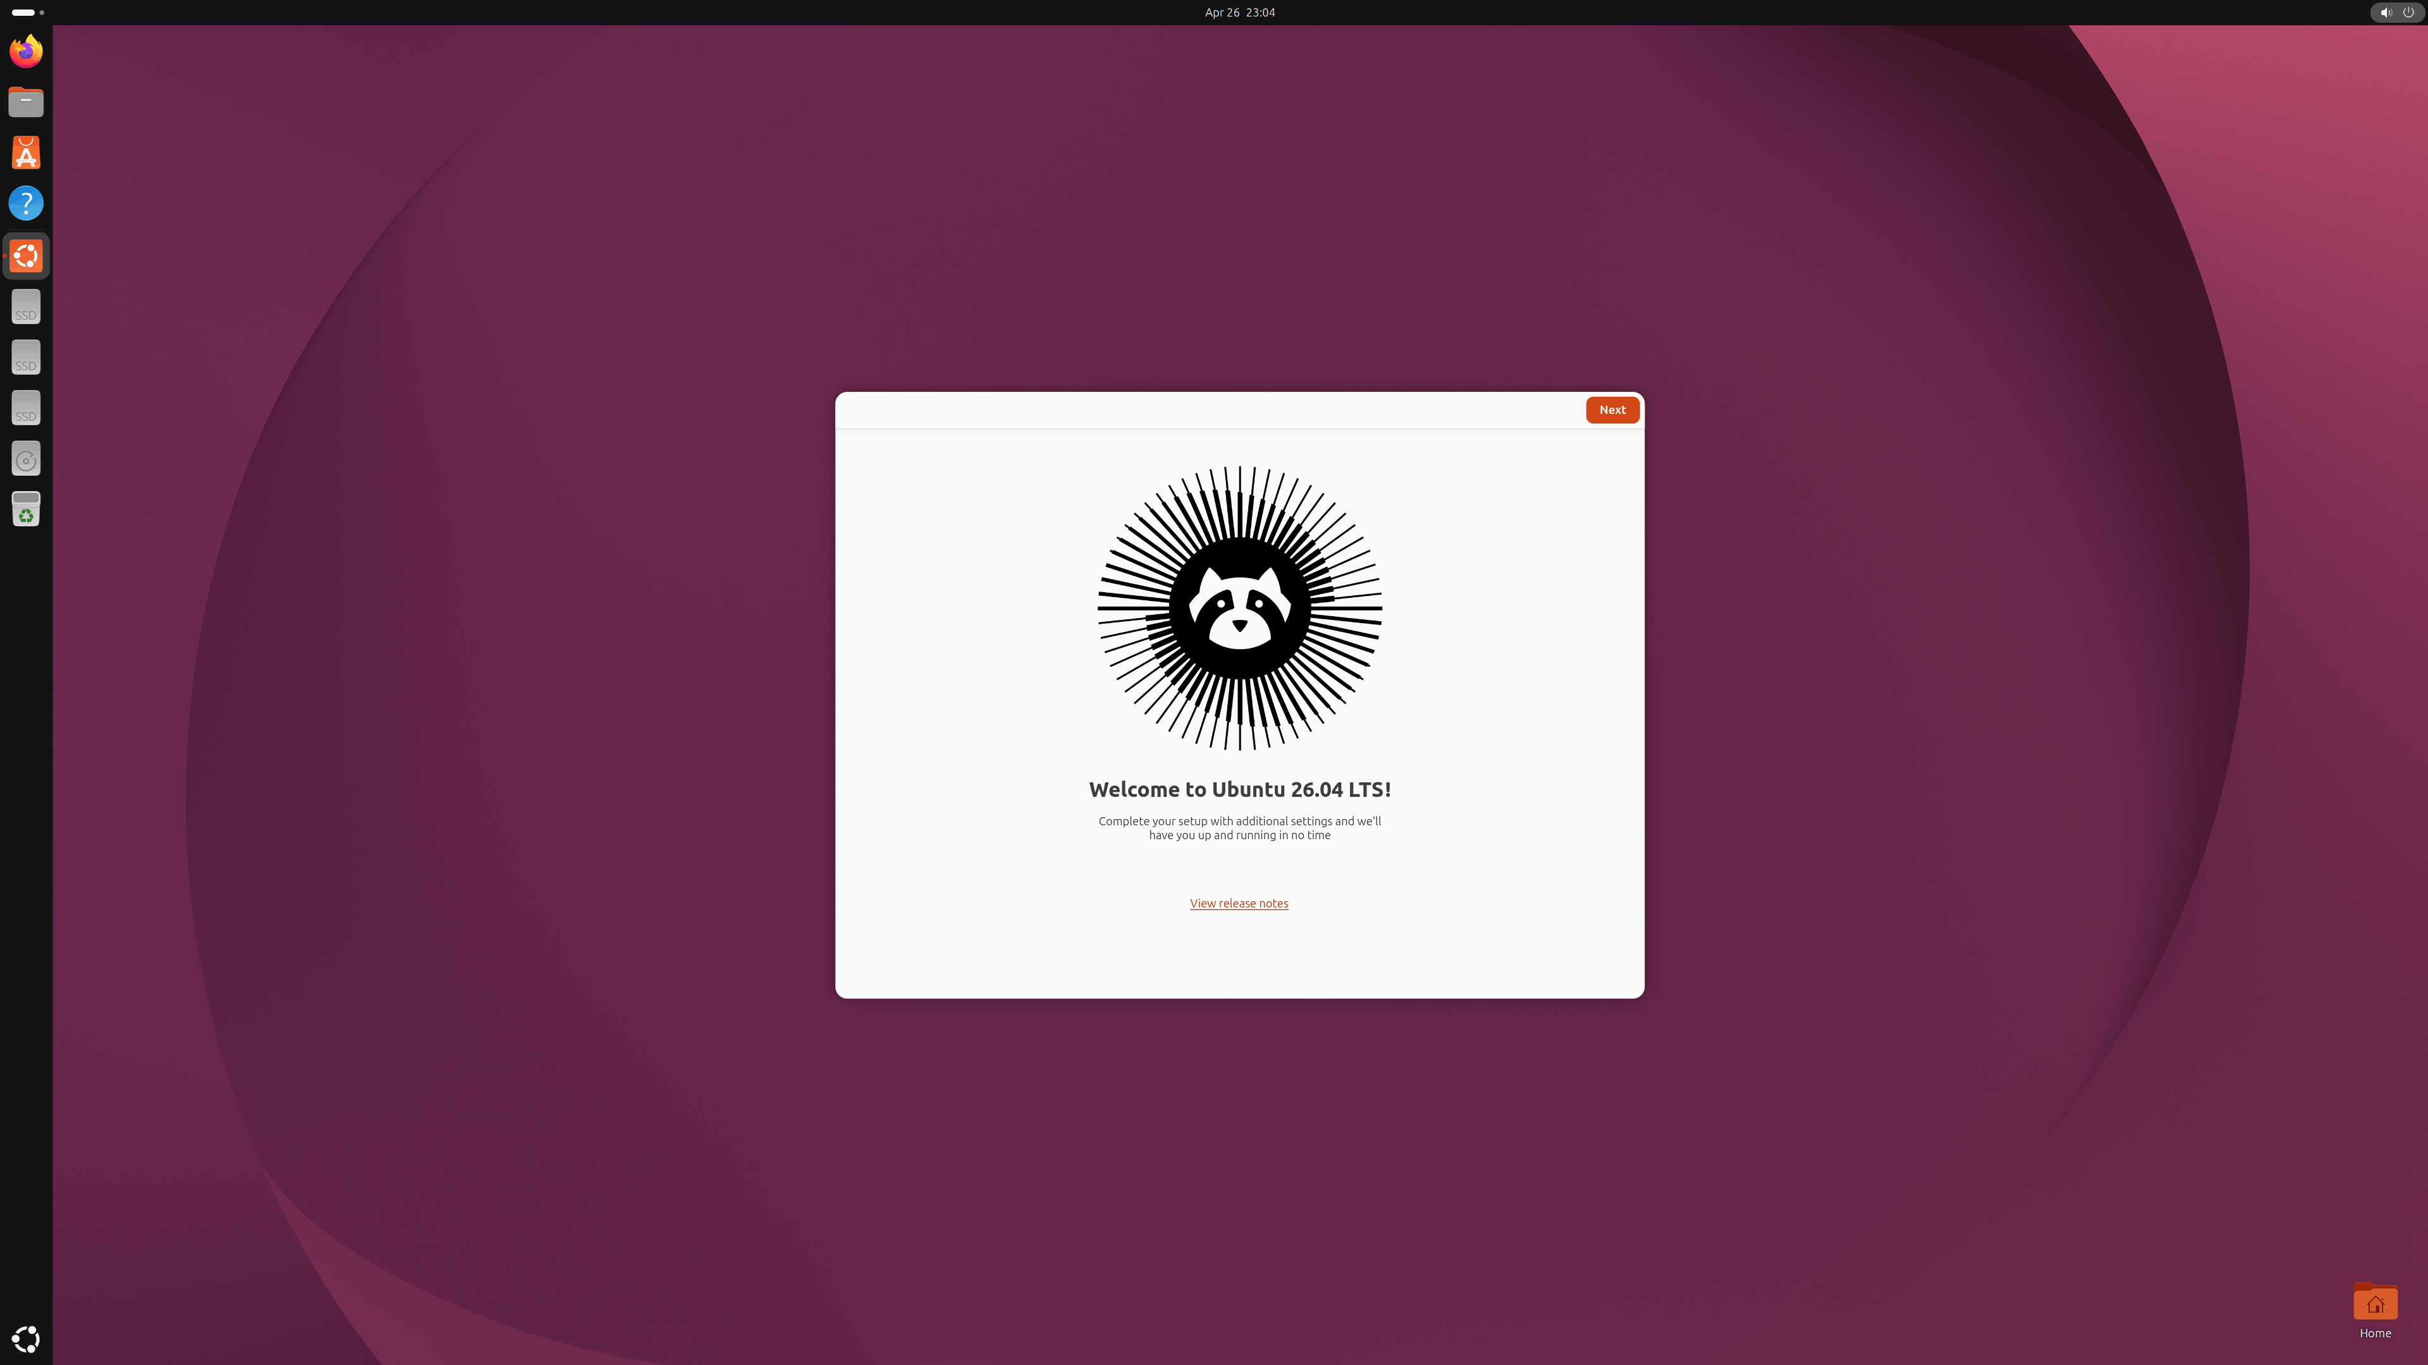Open the optical disc drive icon
Viewport: 2428px width, 1365px height.
pyautogui.click(x=25, y=459)
